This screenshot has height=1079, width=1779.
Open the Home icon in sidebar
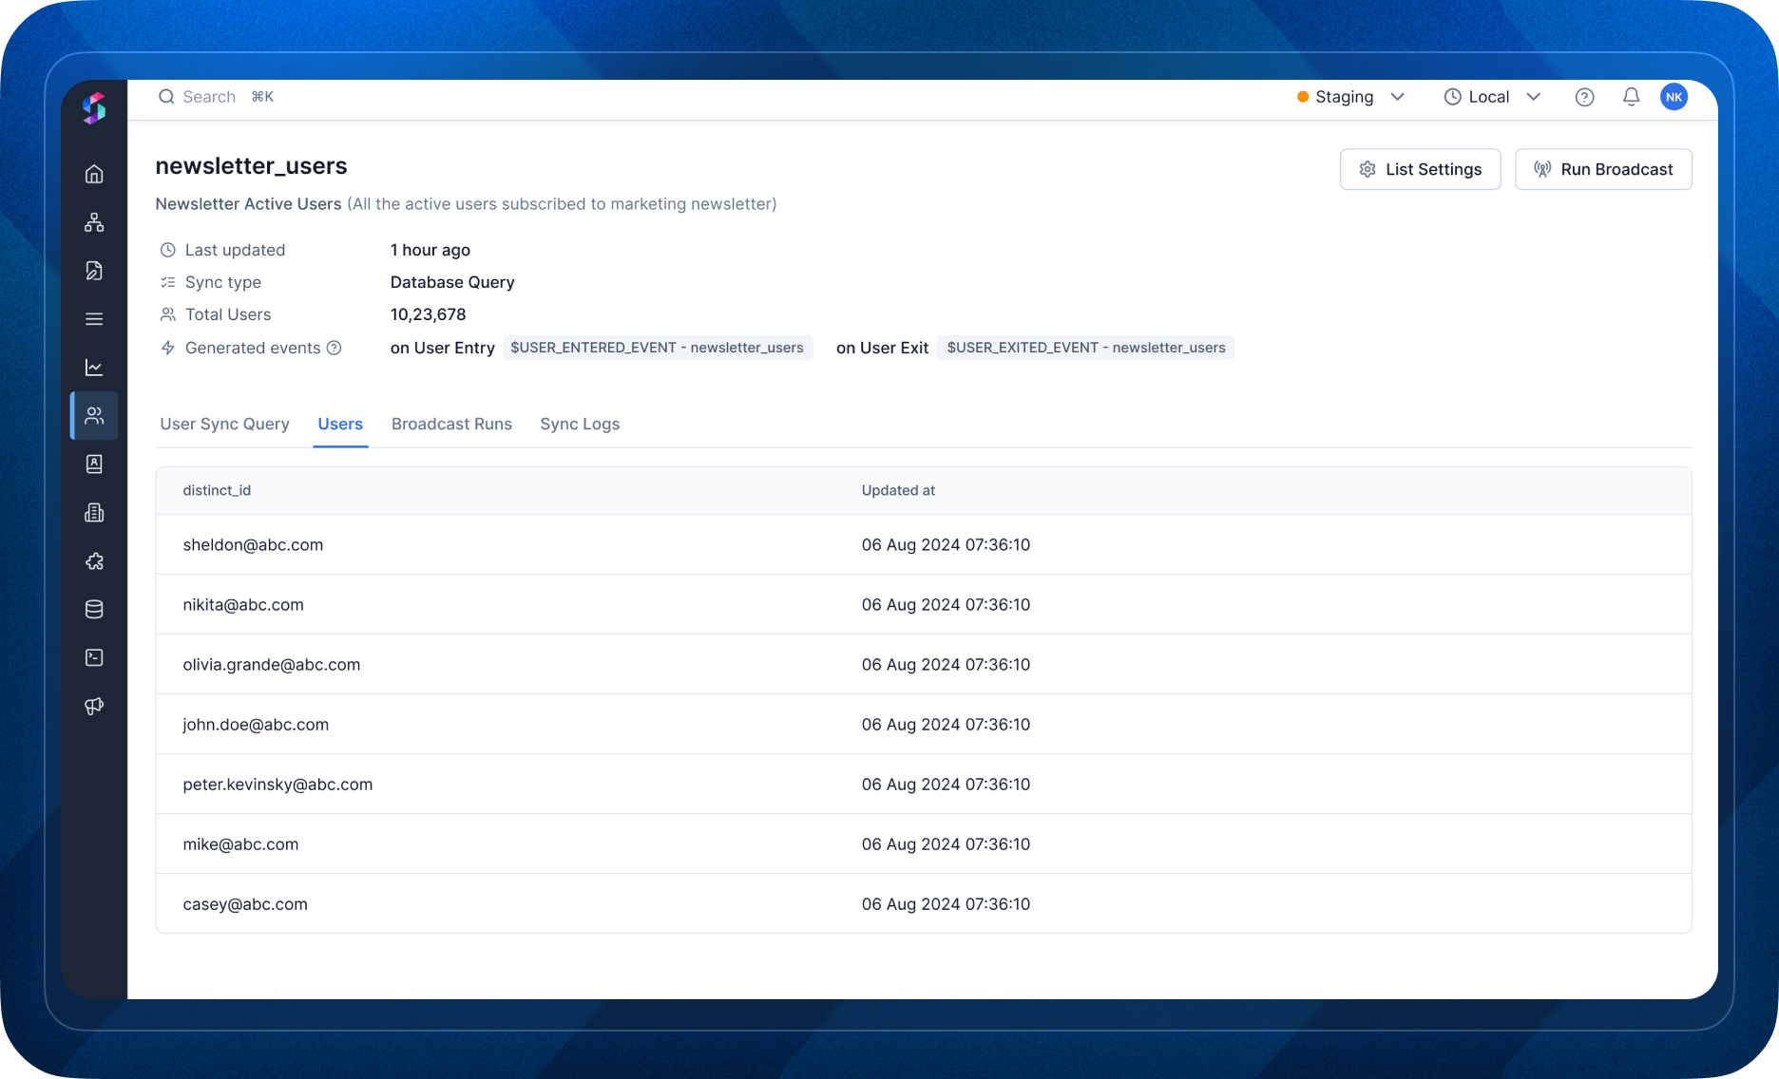point(94,174)
